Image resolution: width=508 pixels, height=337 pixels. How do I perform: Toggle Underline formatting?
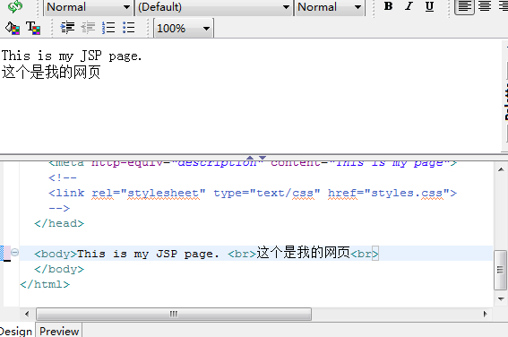point(429,6)
